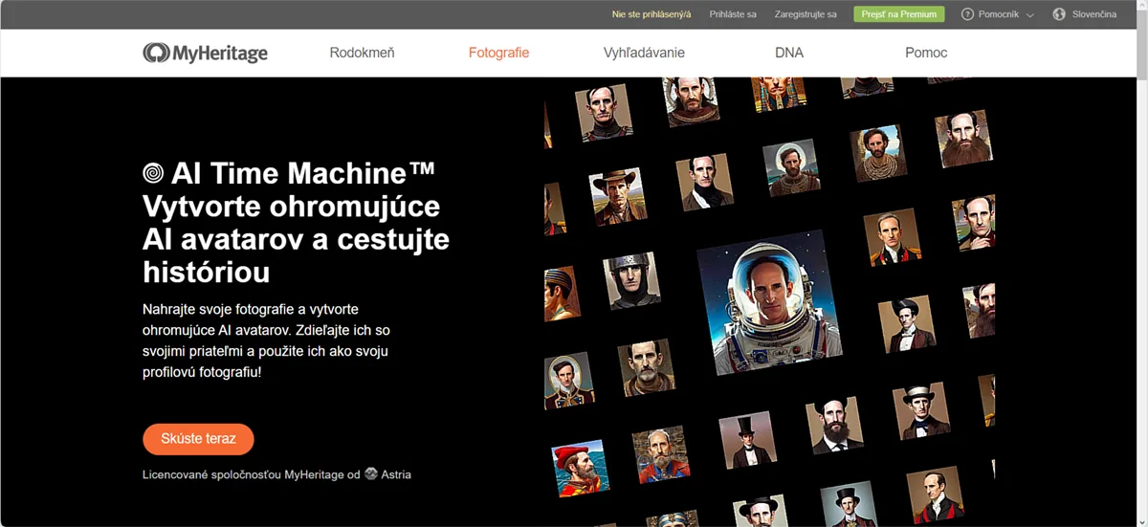Click the AI Time Machine spiral icon
This screenshot has height=527, width=1148.
[x=153, y=173]
